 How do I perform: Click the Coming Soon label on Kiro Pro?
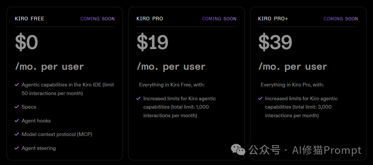[219, 19]
